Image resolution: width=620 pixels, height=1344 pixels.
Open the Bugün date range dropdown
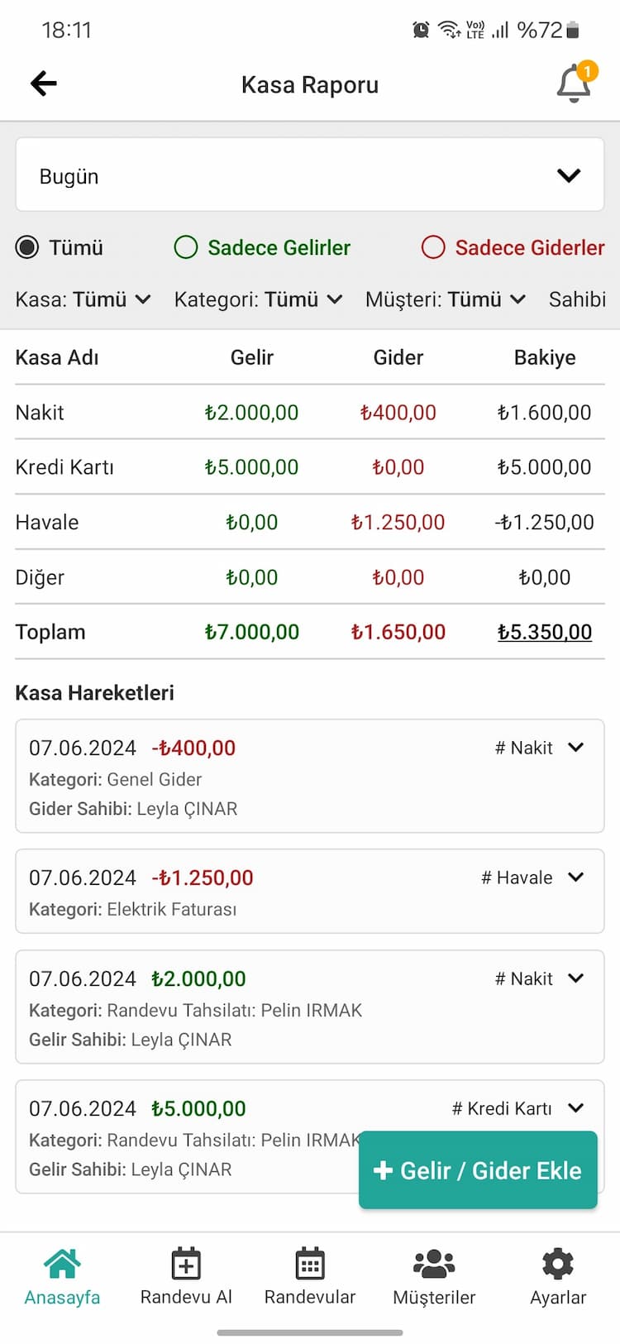point(310,175)
